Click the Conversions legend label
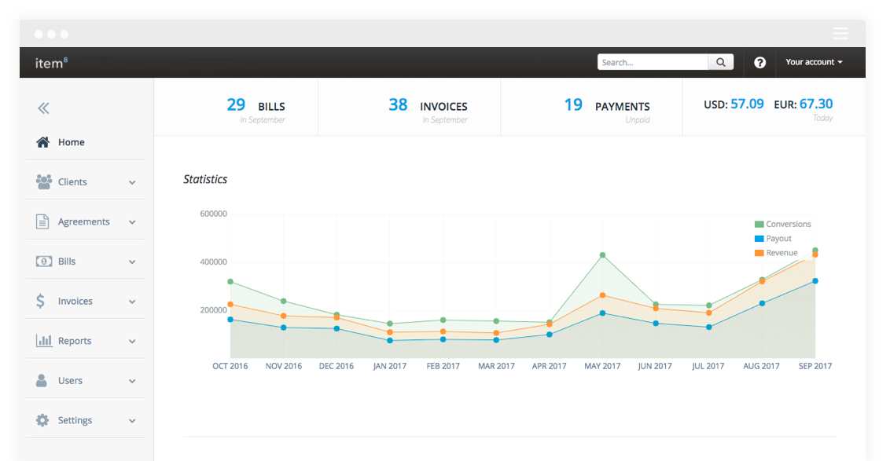This screenshot has width=890, height=461. 789,224
